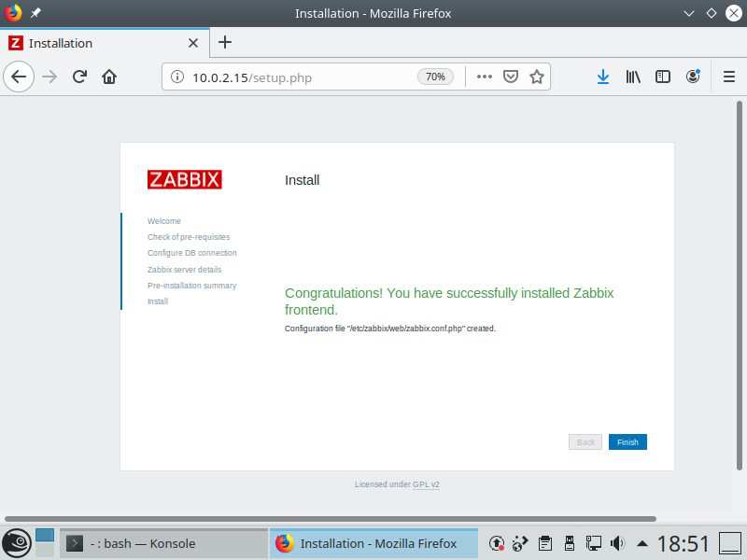Open the removable devices tray icon

570,543
